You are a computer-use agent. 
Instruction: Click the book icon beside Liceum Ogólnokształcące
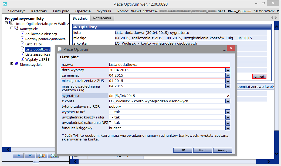coord(11,23)
